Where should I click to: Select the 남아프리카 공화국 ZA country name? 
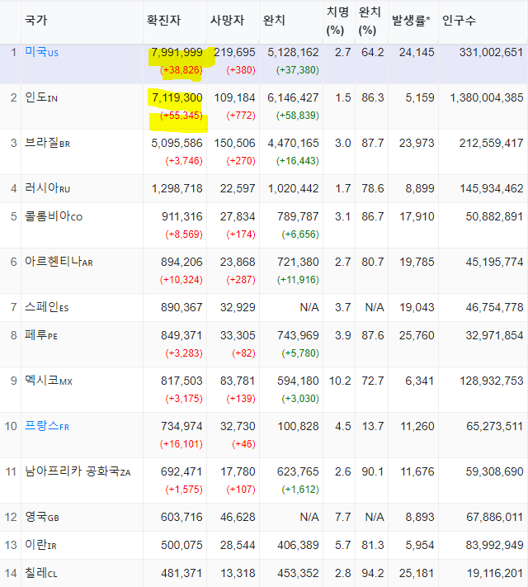click(x=78, y=471)
